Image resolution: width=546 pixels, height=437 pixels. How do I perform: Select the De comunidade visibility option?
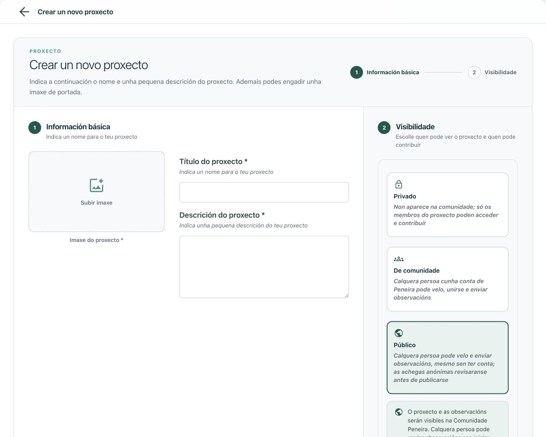pos(447,279)
